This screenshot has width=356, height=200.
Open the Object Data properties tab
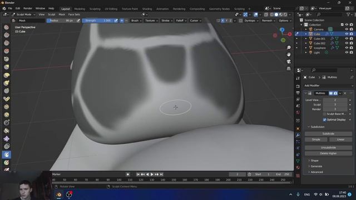pyautogui.click(x=298, y=161)
